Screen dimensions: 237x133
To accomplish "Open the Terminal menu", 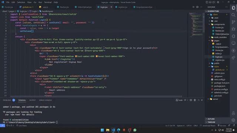I will 48,2.
